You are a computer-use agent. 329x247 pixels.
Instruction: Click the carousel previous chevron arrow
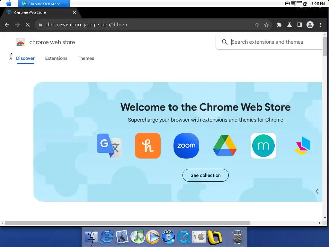(317, 191)
